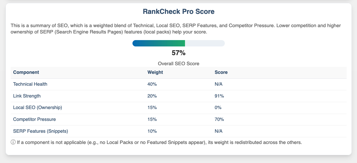
Task: Click the info icon in footnote
Action: pos(13,143)
